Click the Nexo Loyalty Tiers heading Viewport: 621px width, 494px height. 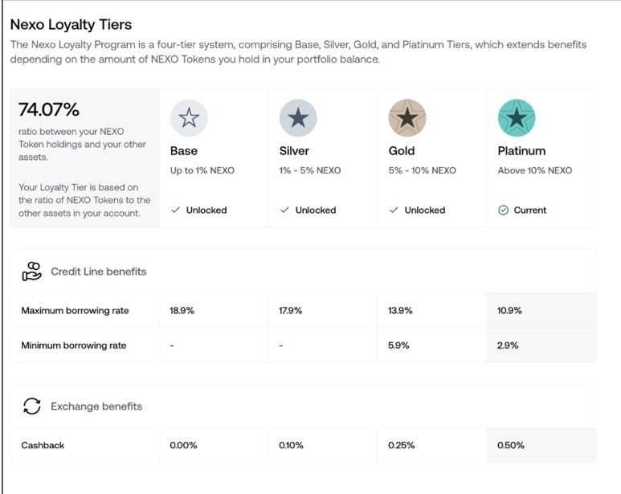pyautogui.click(x=71, y=25)
